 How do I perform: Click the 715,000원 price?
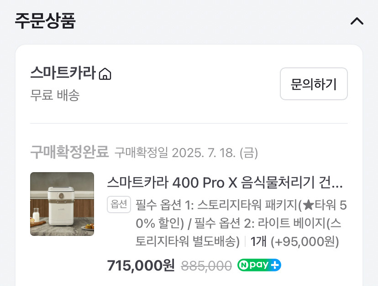141,266
